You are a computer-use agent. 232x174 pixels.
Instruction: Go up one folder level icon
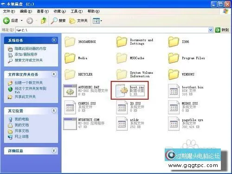click(x=44, y=20)
